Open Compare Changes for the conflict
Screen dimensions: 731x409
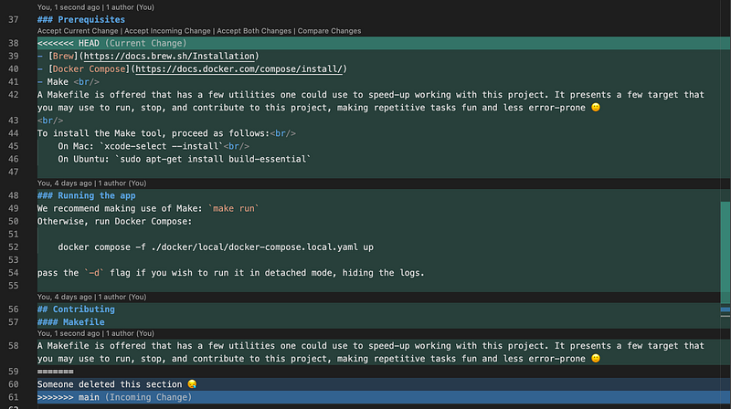329,31
